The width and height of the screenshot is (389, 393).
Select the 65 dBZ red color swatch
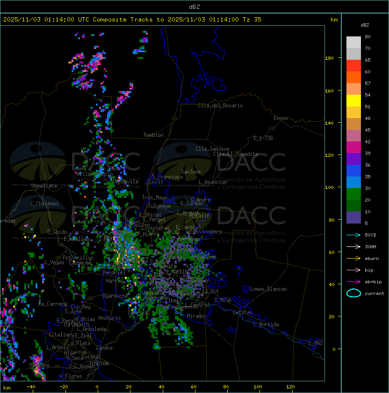(x=353, y=66)
